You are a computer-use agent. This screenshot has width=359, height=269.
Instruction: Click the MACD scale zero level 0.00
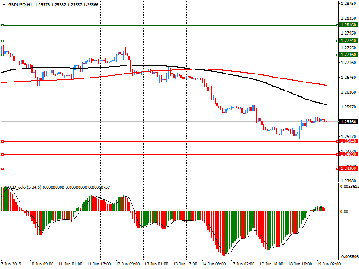click(x=344, y=211)
